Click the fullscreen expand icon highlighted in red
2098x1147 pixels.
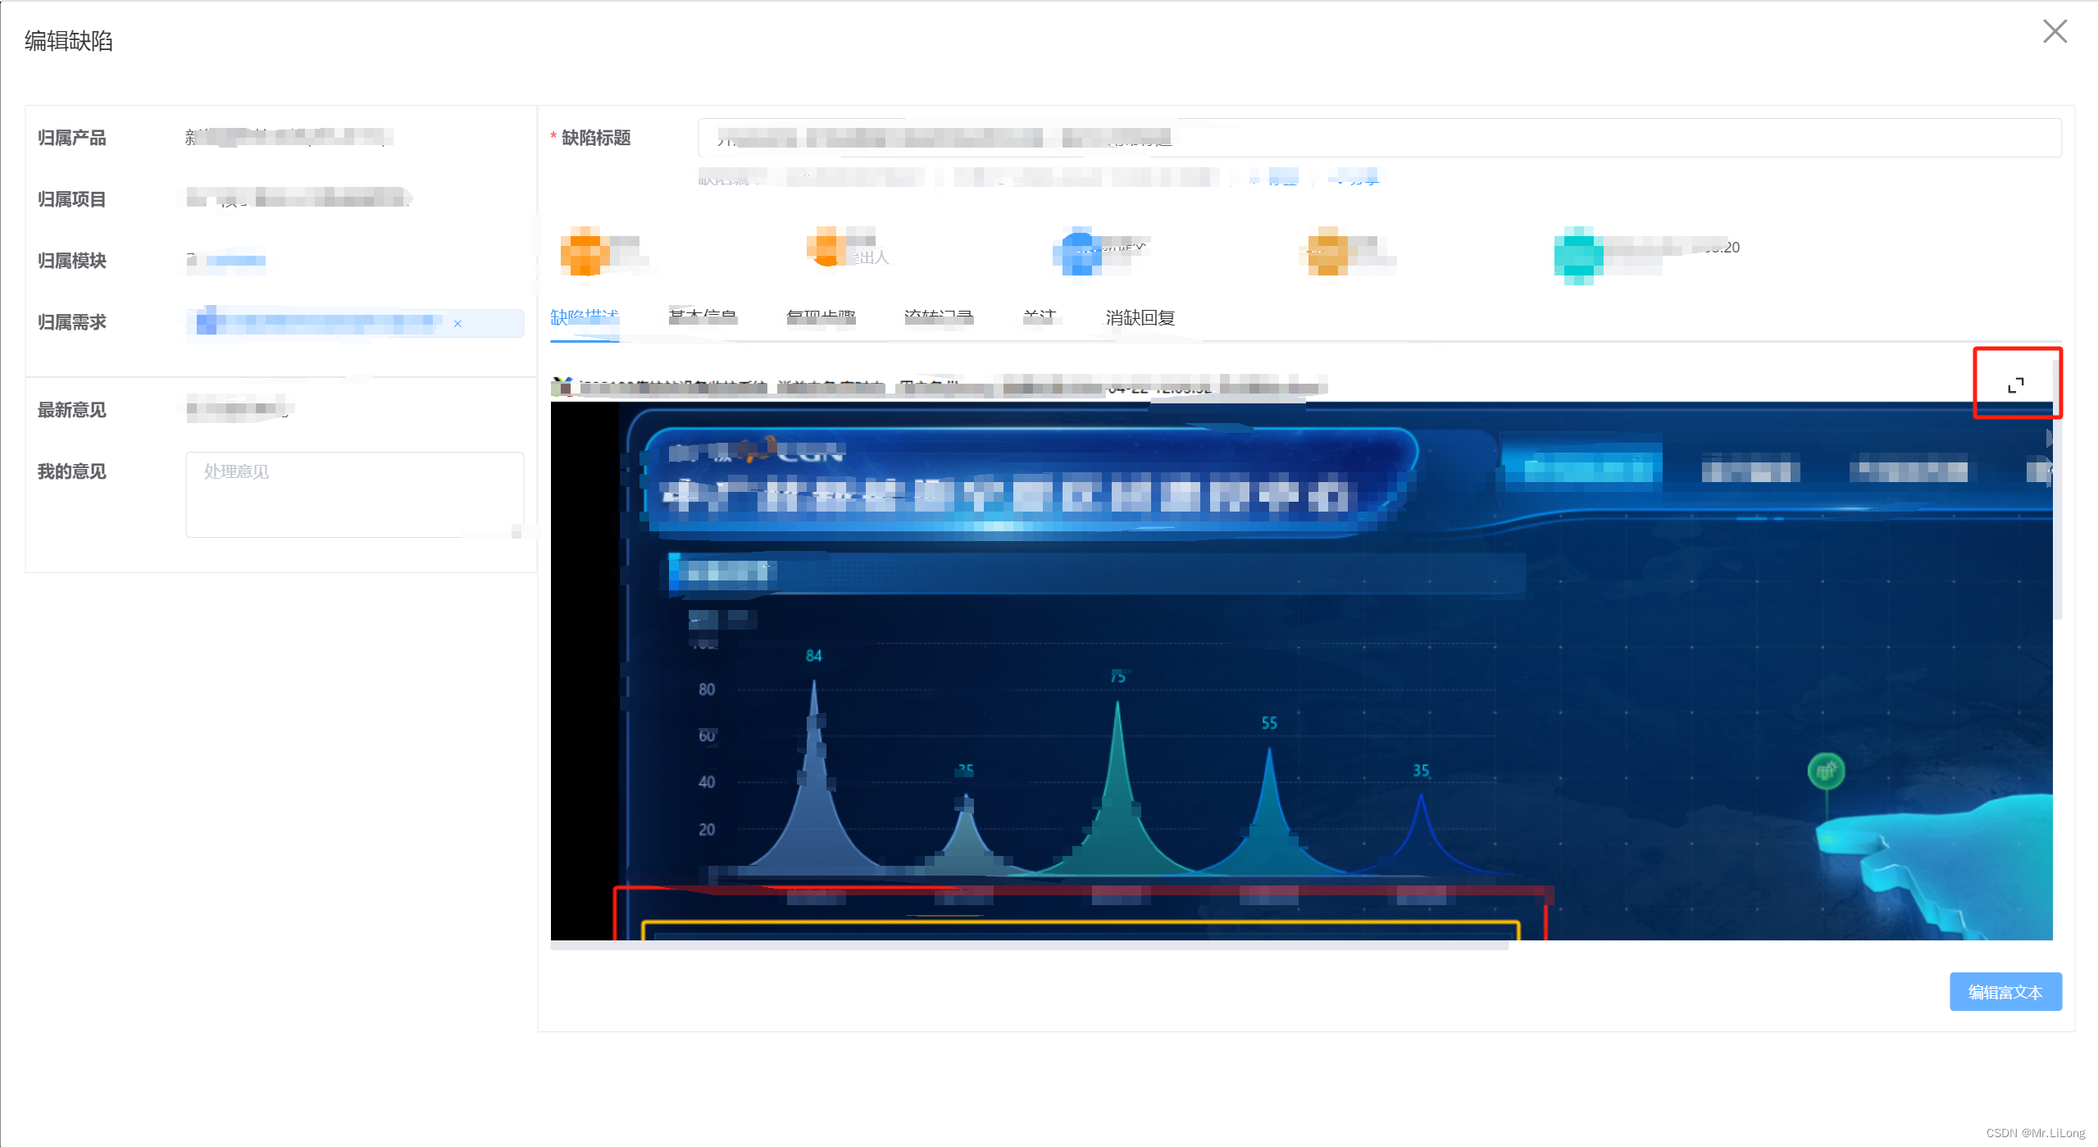(x=2017, y=382)
